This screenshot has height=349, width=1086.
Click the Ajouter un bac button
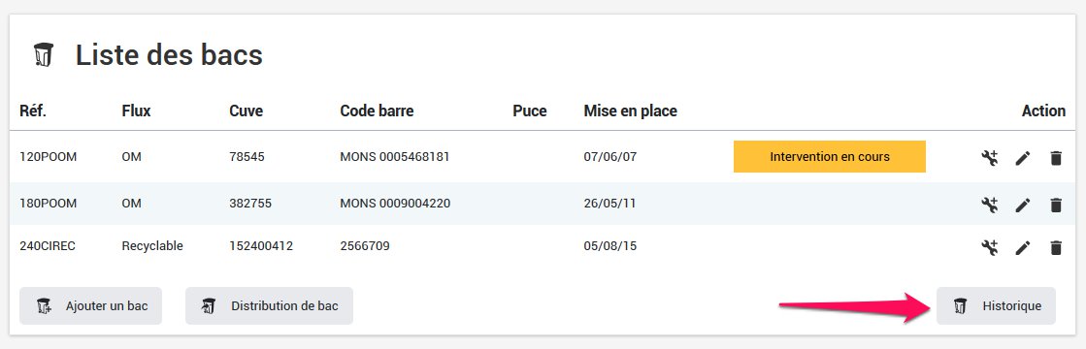[x=90, y=306]
